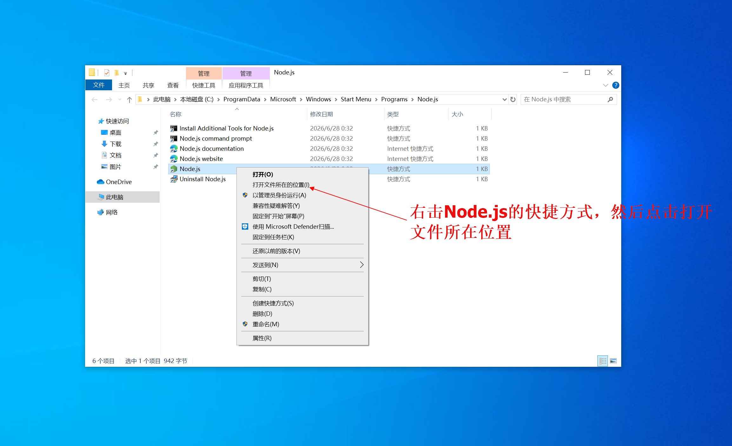
Task: Select the Node.js command prompt icon
Action: pyautogui.click(x=174, y=138)
